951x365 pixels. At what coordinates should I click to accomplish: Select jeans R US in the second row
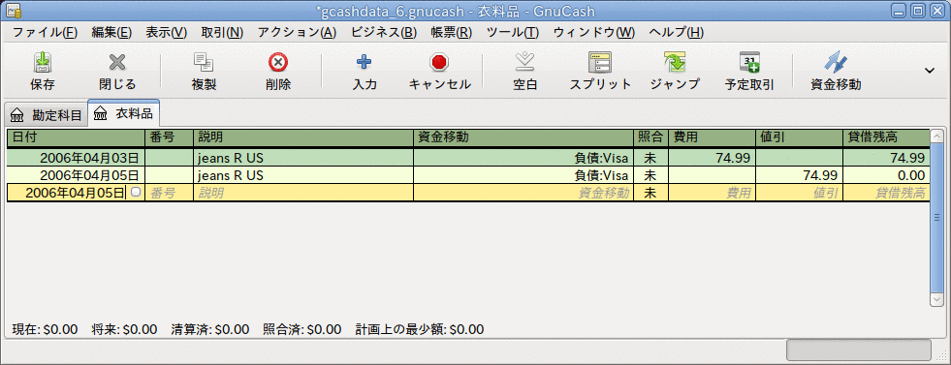click(x=303, y=175)
